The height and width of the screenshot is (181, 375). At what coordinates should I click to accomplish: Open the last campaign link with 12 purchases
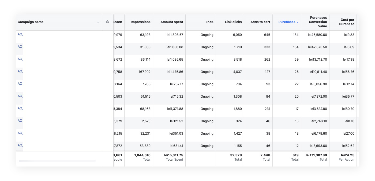(x=20, y=146)
